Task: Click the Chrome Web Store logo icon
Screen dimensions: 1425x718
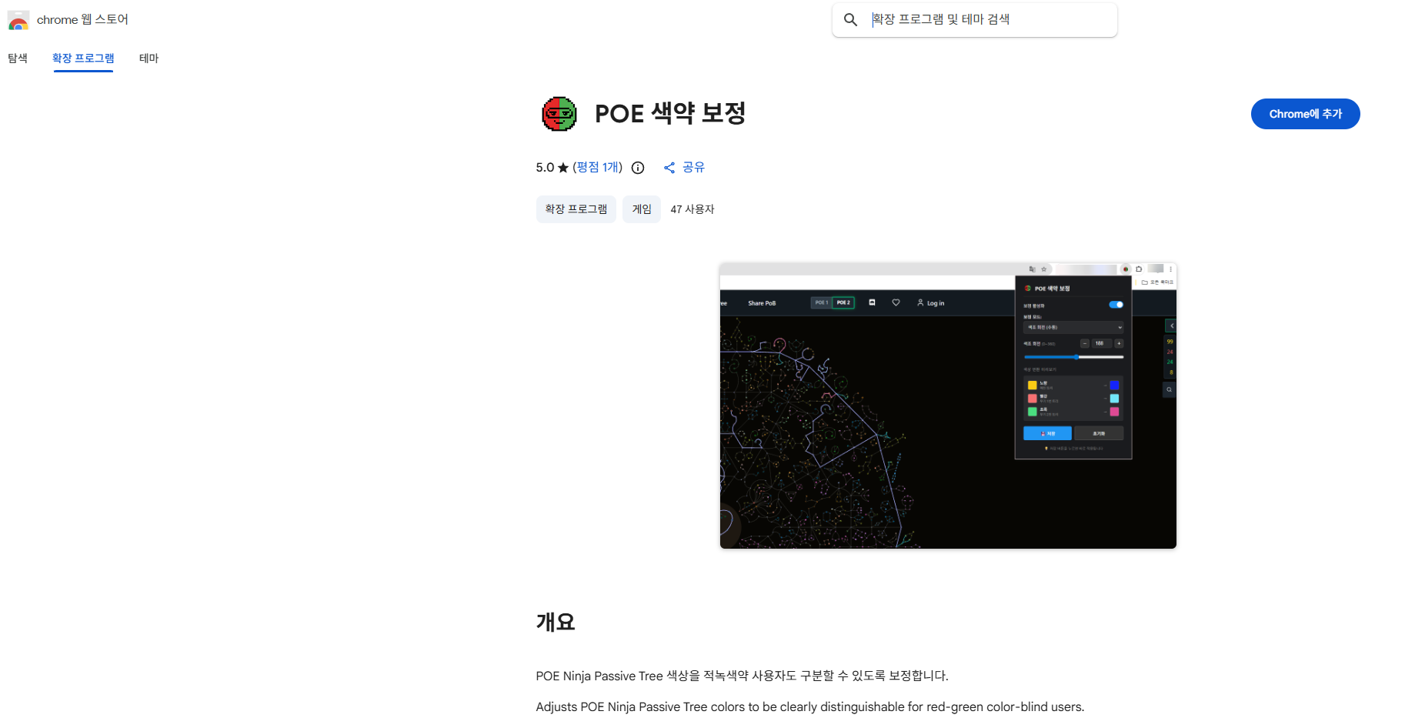Action: click(18, 20)
